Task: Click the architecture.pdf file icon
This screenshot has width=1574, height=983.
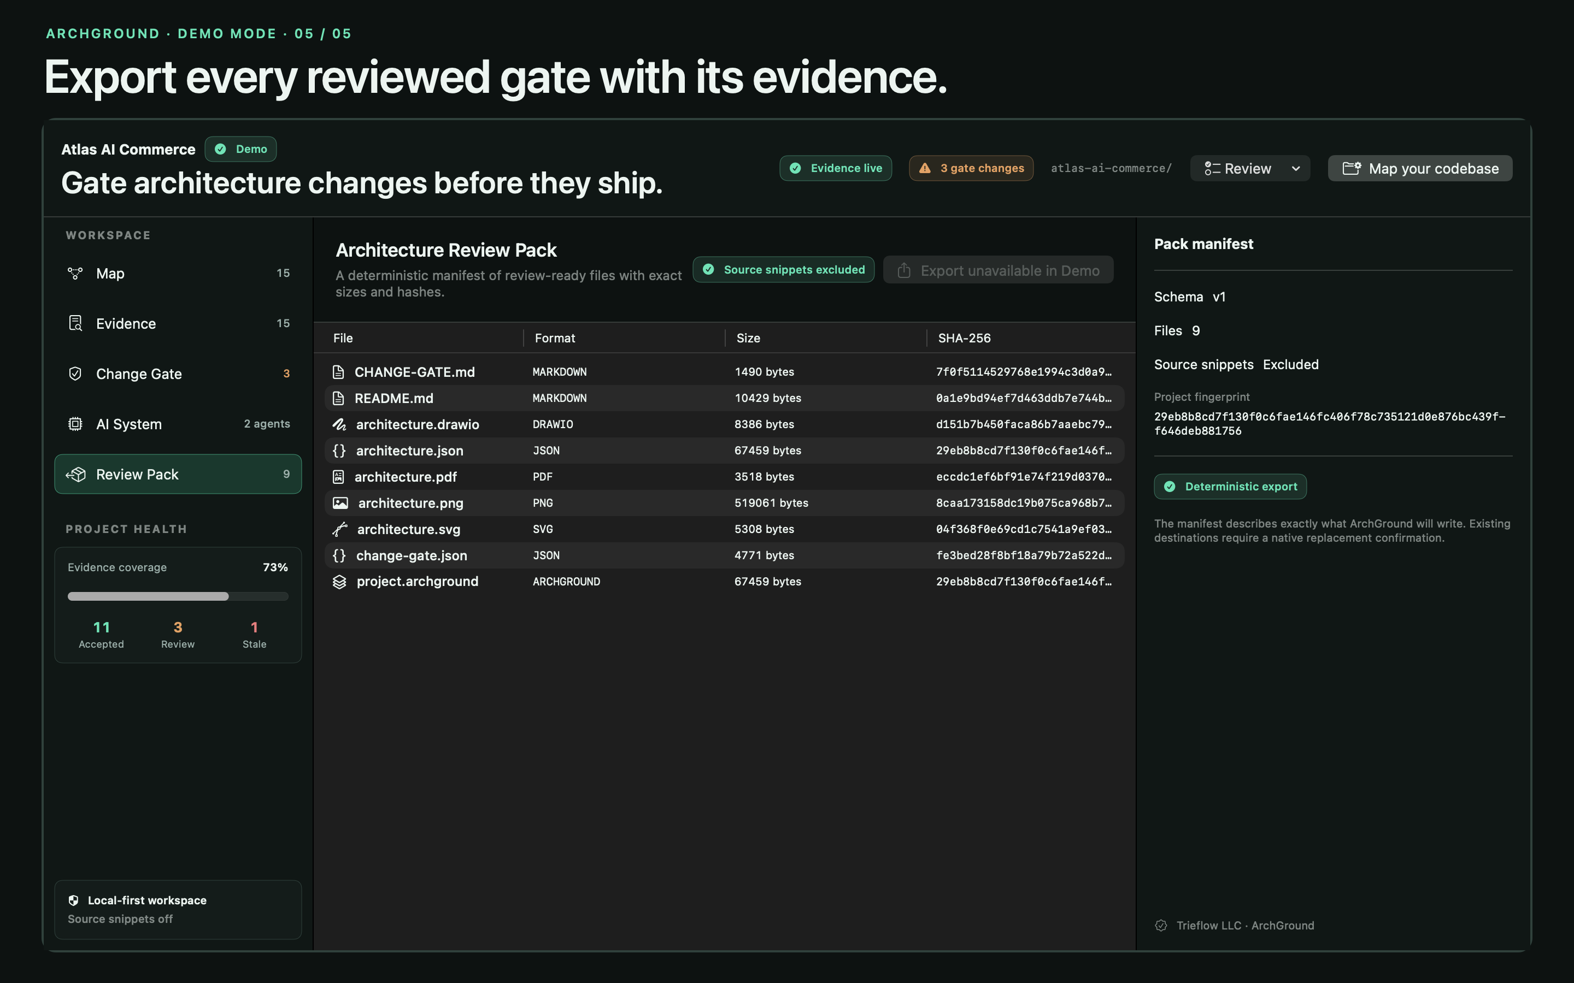Action: click(x=338, y=477)
